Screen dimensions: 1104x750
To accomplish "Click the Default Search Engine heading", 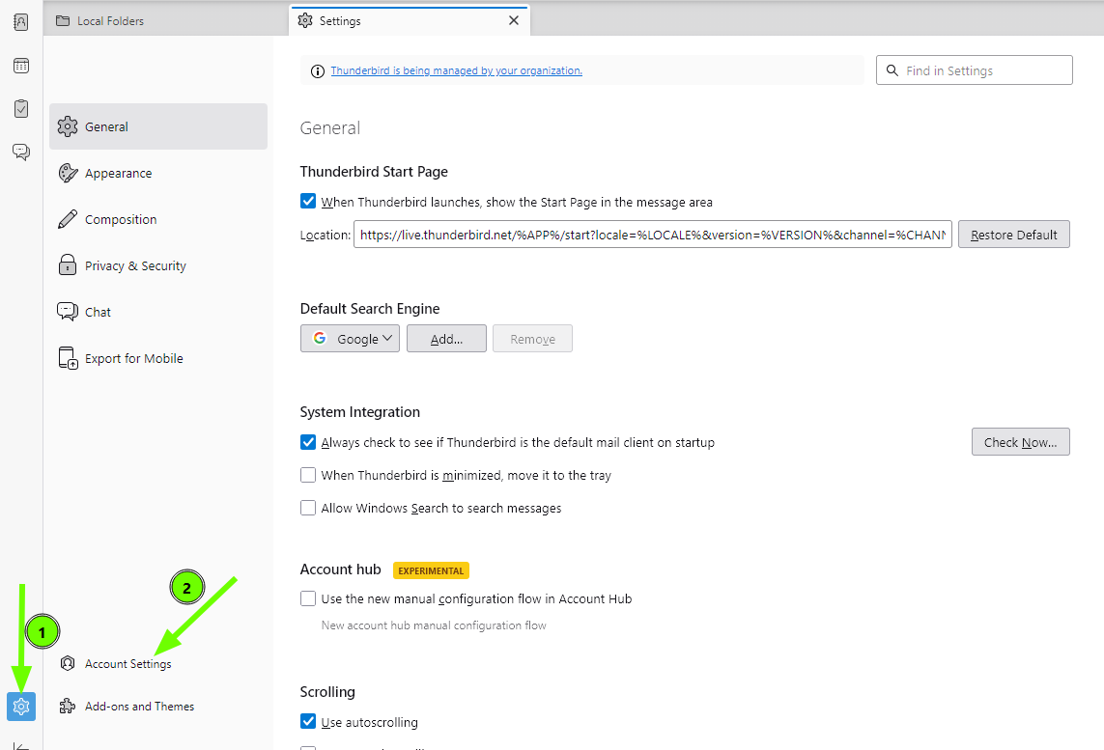I will pyautogui.click(x=370, y=308).
